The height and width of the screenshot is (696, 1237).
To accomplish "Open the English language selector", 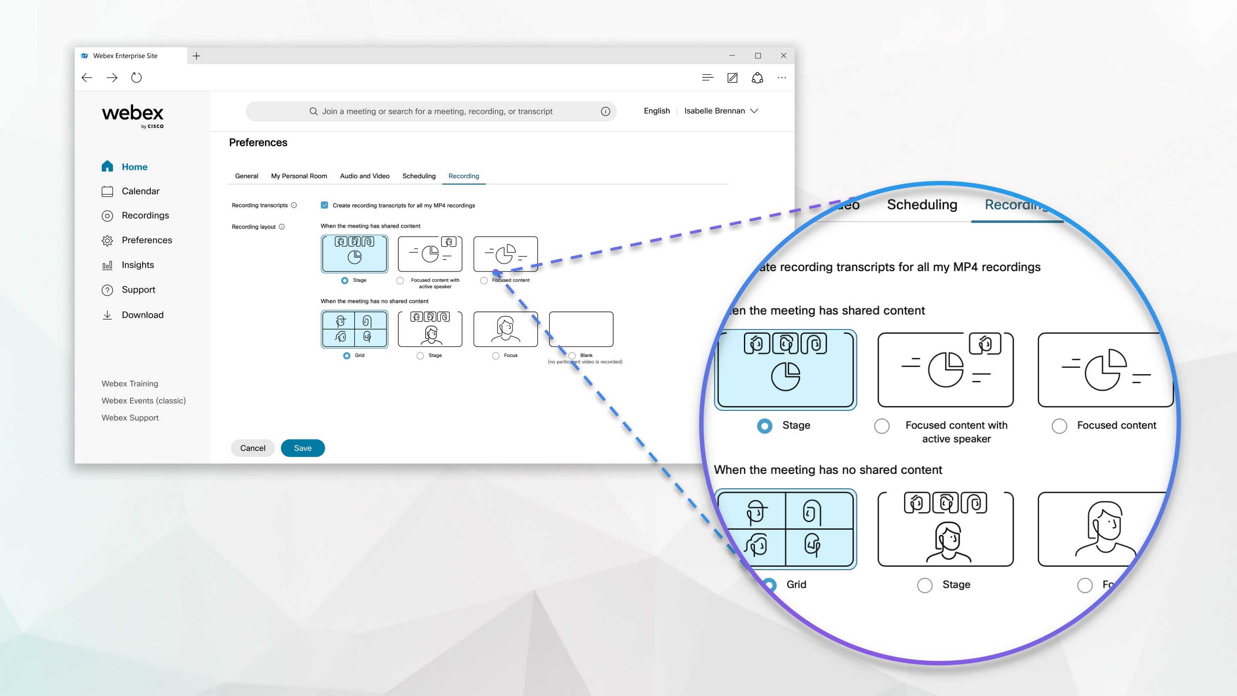I will (656, 110).
